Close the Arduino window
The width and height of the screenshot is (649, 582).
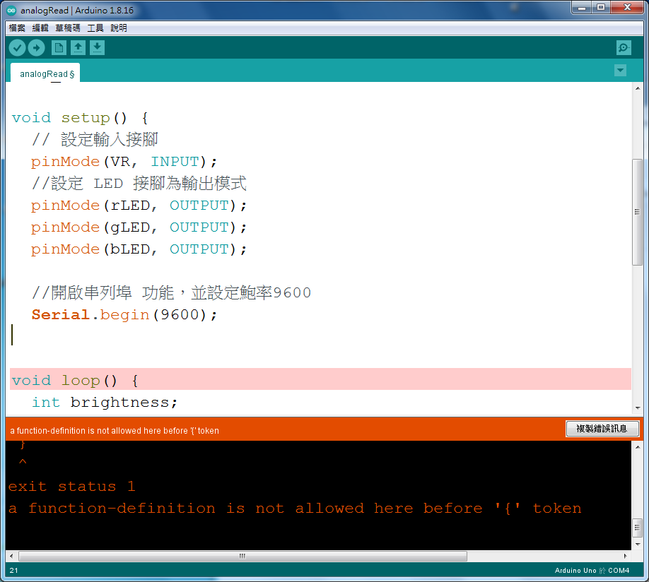[627, 8]
